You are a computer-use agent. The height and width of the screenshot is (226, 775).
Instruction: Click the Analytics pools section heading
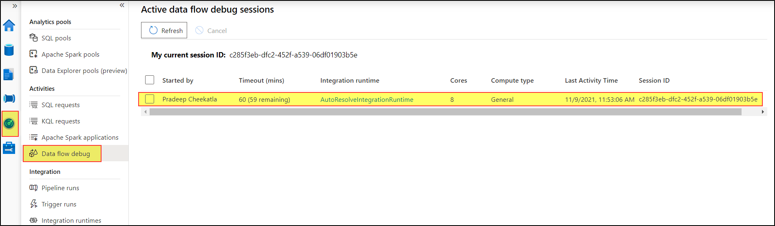50,22
